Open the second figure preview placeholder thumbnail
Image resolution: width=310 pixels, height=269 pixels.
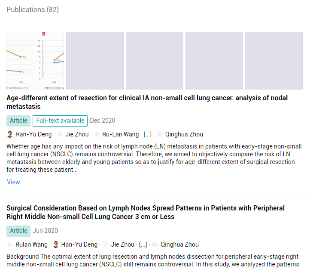point(95,60)
